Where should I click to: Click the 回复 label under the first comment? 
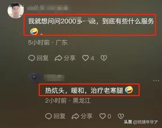click(43, 58)
